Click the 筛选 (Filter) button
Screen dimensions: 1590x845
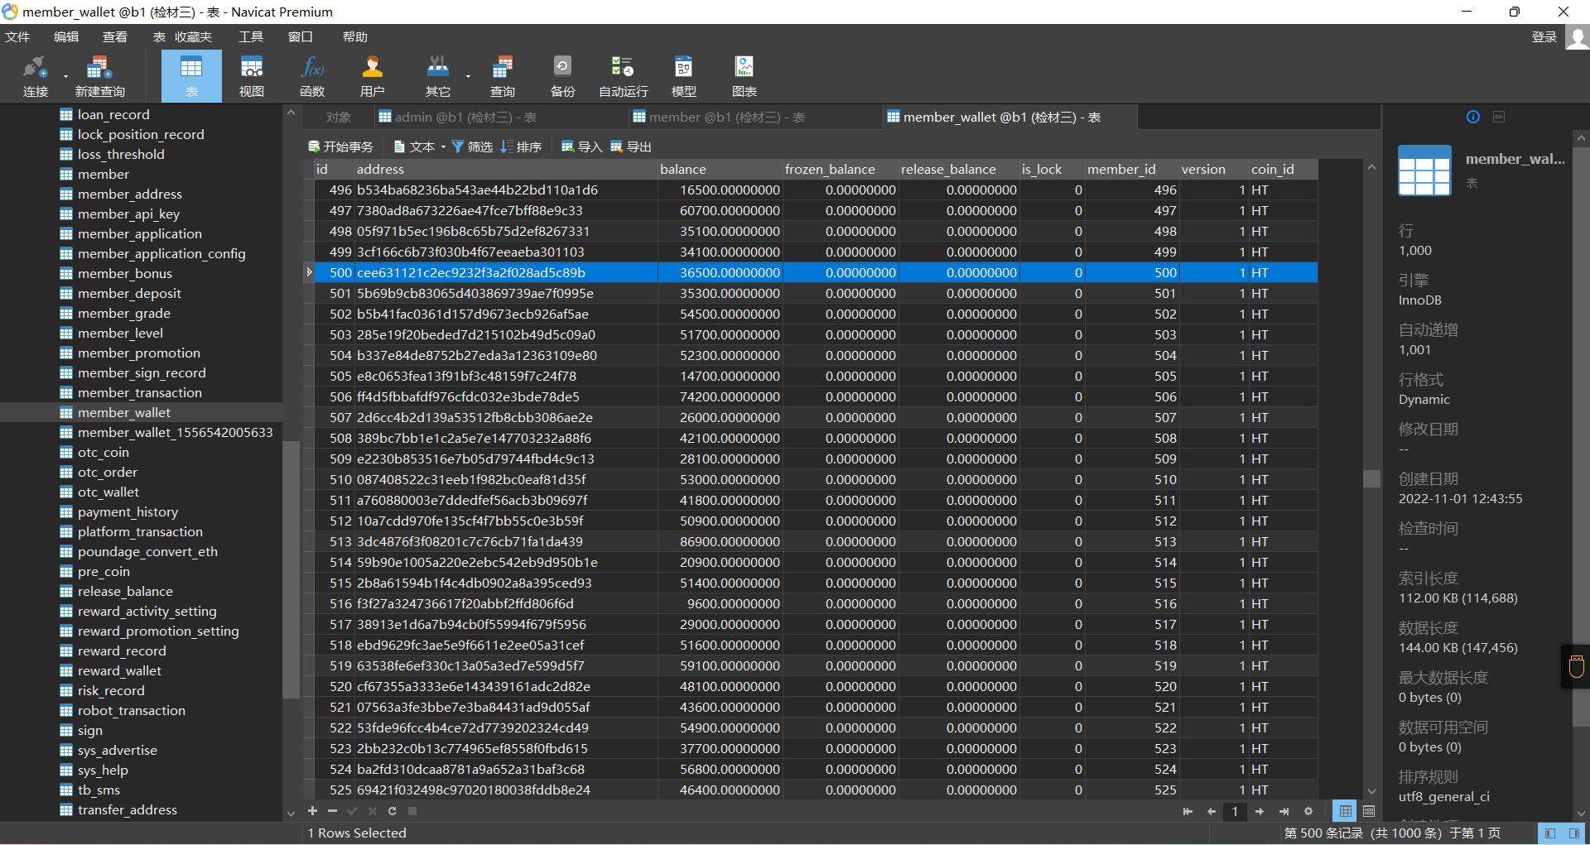tap(472, 146)
